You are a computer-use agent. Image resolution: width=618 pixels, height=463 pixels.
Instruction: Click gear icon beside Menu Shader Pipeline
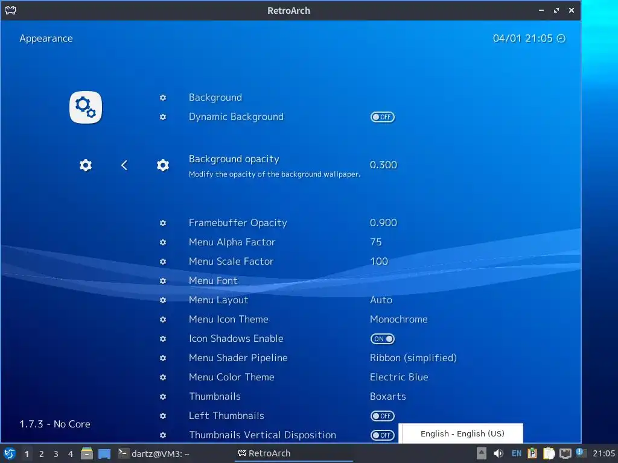[x=163, y=358]
